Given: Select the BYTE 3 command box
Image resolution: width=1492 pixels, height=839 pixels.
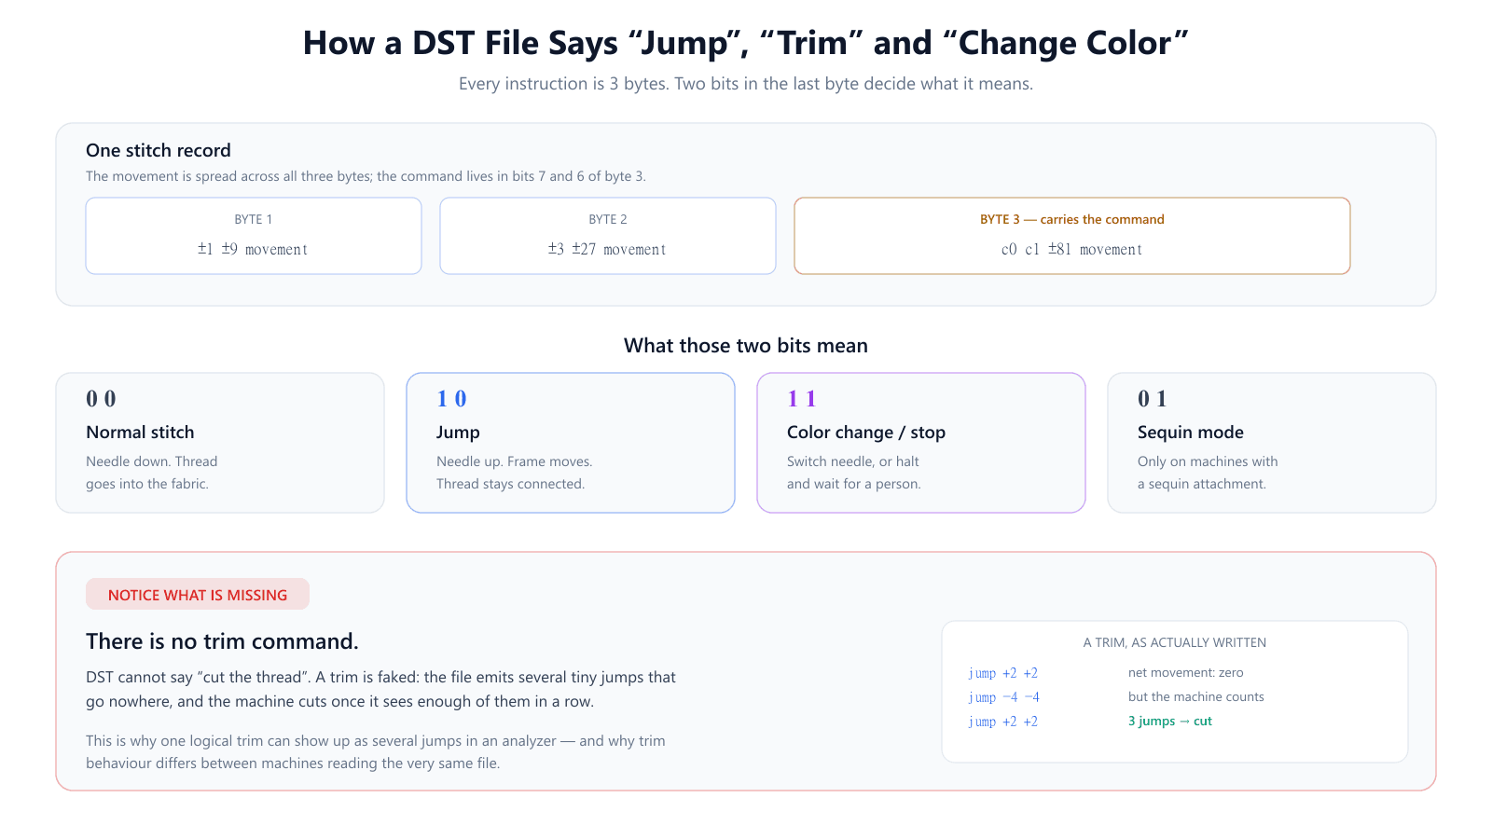Looking at the screenshot, I should [x=1072, y=236].
